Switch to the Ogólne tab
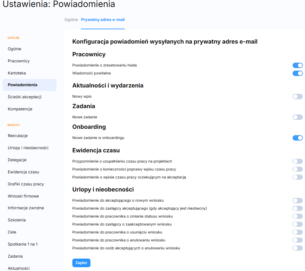 tap(71, 20)
